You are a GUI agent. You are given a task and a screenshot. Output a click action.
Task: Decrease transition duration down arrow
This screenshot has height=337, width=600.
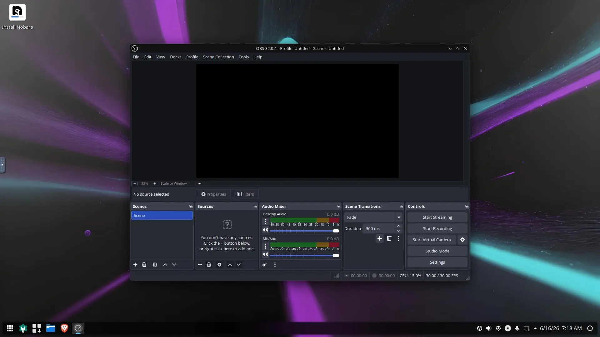(399, 231)
